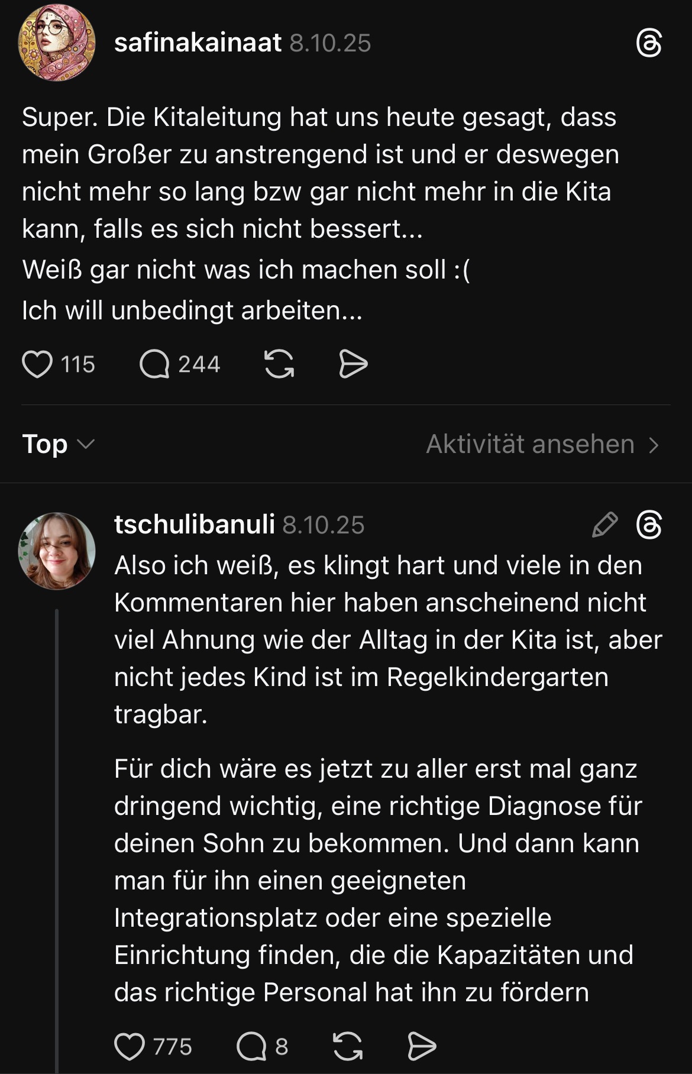Screen dimensions: 692x1074
Task: Click the Top sort chevron arrow
Action: [86, 444]
